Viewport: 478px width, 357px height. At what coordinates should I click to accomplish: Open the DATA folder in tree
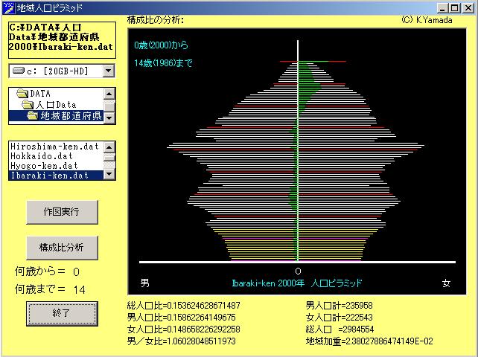[x=40, y=93]
